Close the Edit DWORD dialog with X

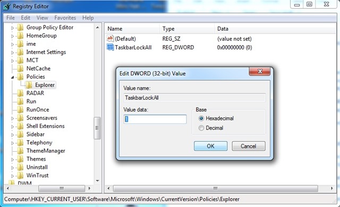260,72
